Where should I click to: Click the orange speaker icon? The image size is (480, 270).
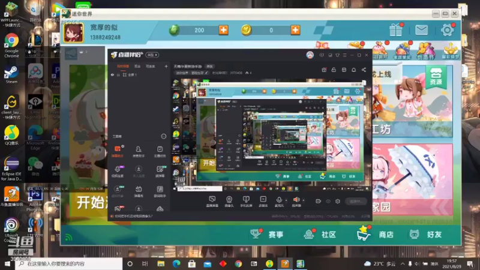(296, 200)
